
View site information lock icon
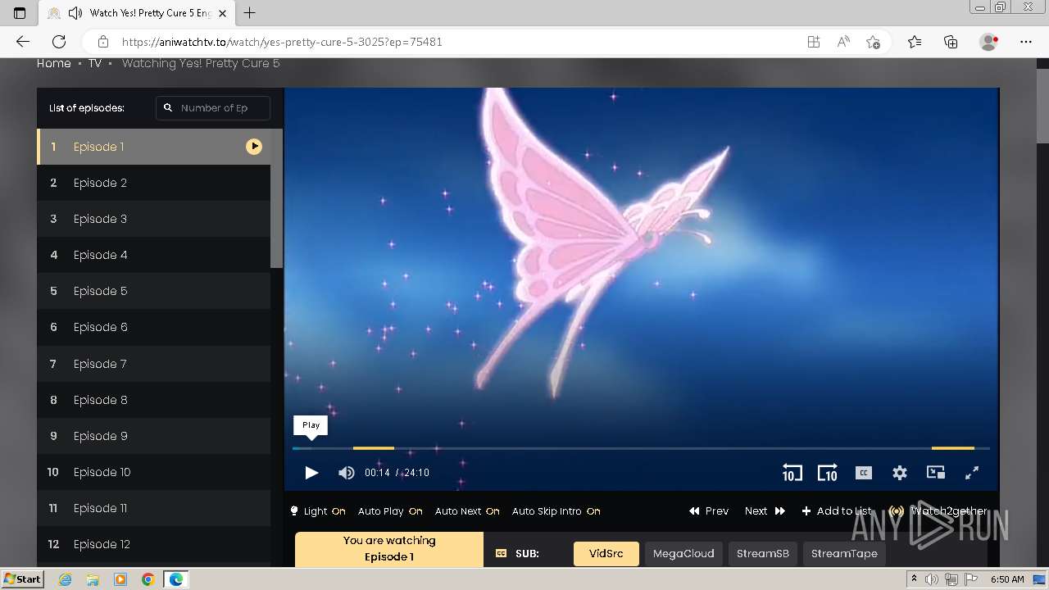point(103,42)
